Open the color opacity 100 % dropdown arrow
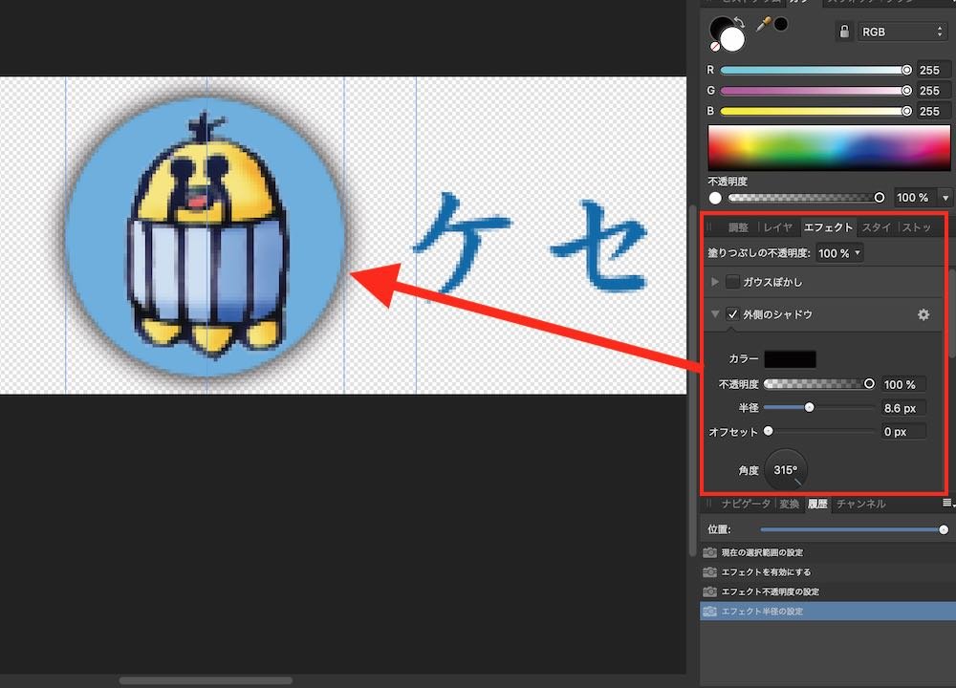The image size is (956, 688). [x=945, y=198]
